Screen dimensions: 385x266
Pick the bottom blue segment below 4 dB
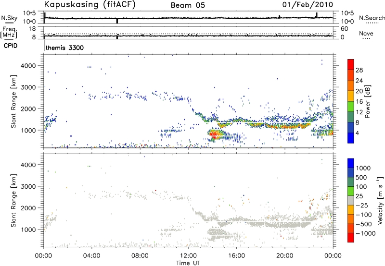pyautogui.click(x=351, y=138)
